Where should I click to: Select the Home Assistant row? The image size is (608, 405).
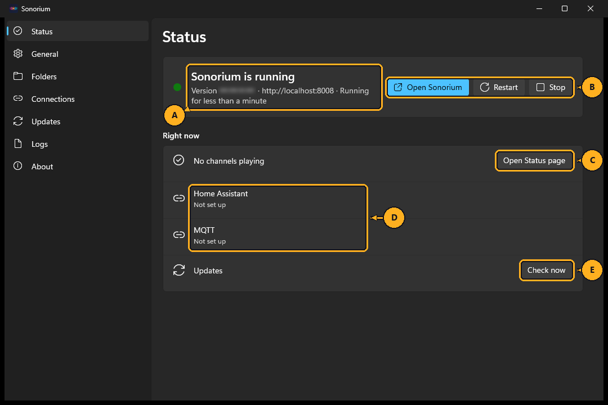click(373, 200)
